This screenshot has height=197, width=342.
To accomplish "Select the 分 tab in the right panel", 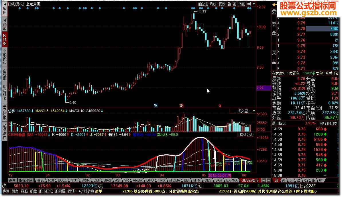I will click(291, 180).
